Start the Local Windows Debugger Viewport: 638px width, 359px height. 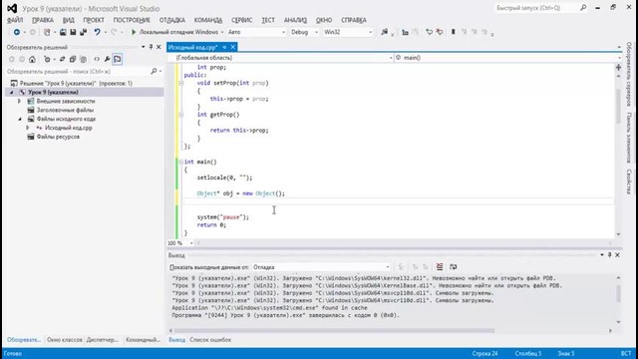pyautogui.click(x=174, y=32)
